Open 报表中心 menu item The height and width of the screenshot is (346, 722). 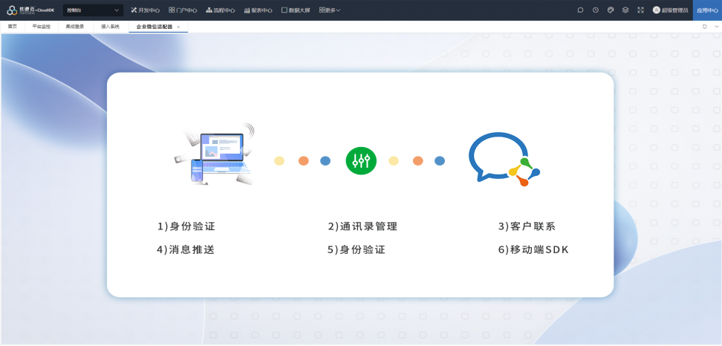pos(258,10)
